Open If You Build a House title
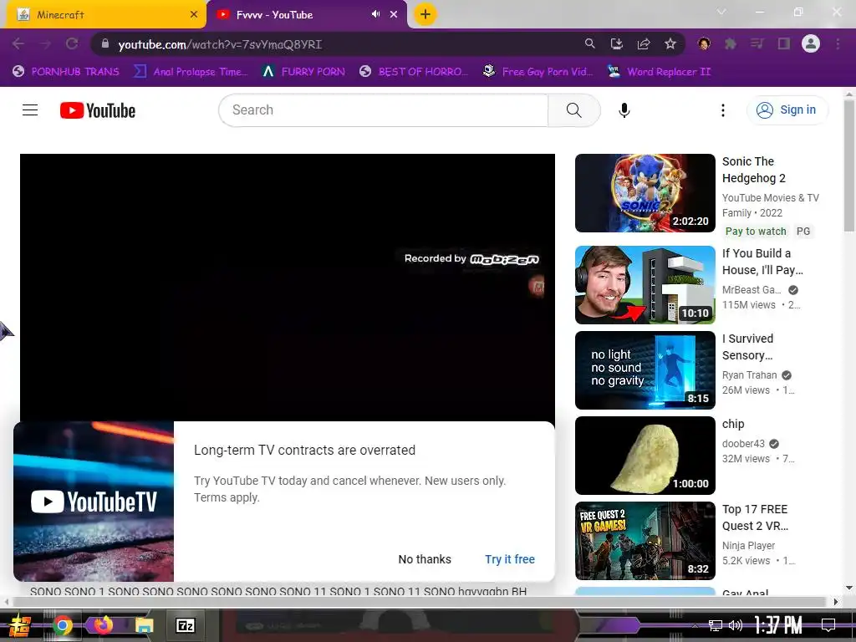 (762, 262)
